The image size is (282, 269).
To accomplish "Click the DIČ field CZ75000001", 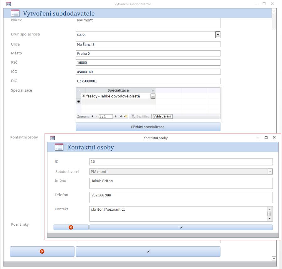I will [x=148, y=81].
